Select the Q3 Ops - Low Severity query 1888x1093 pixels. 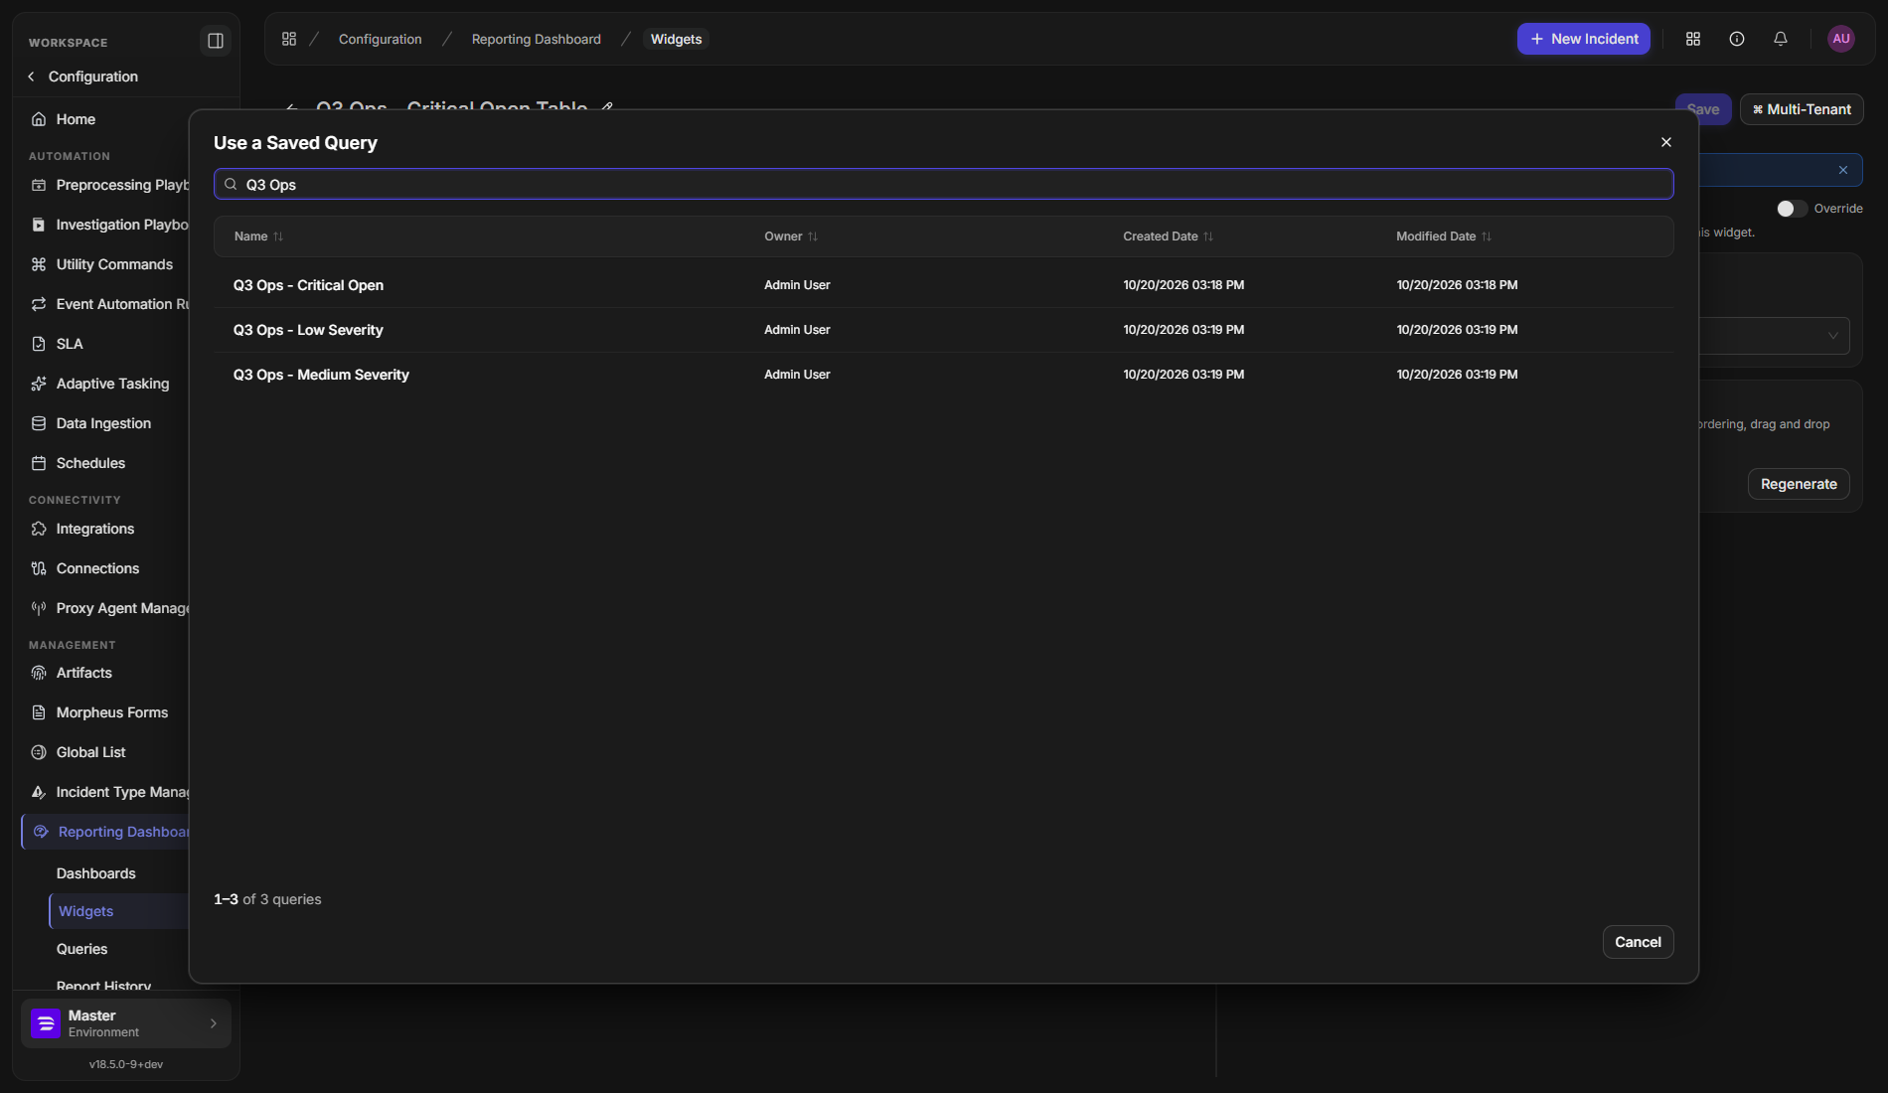944,330
